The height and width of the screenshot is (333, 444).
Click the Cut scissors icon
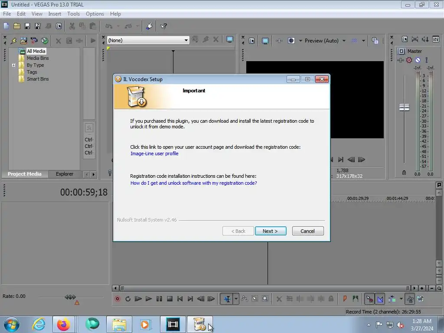coord(72,26)
